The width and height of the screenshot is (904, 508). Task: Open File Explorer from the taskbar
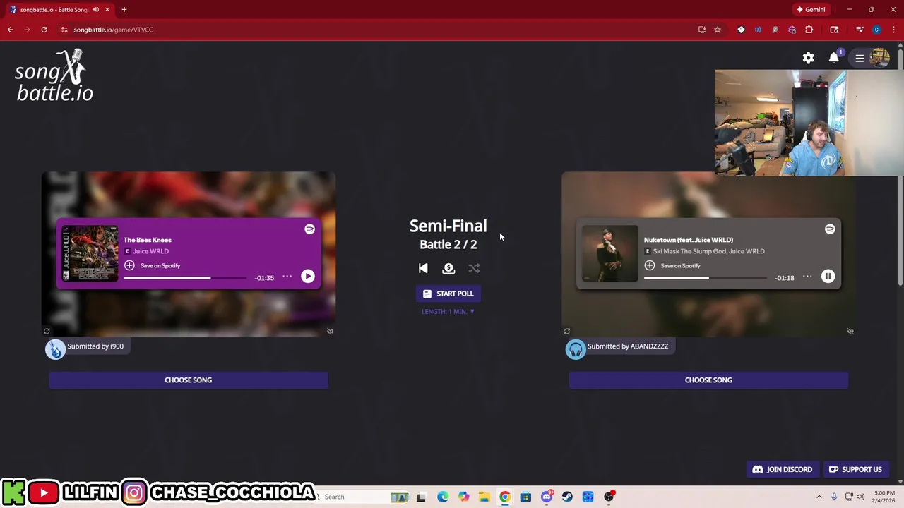click(484, 497)
